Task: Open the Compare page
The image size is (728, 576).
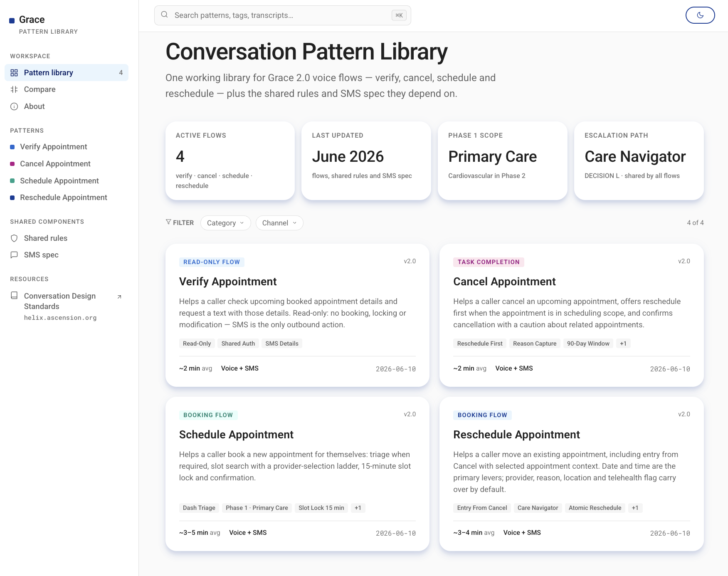Action: (67, 89)
